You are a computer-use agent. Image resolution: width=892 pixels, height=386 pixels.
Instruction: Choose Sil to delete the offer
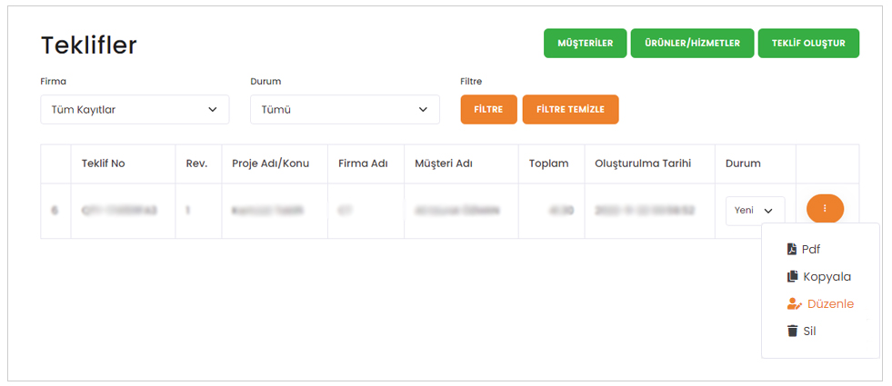809,331
